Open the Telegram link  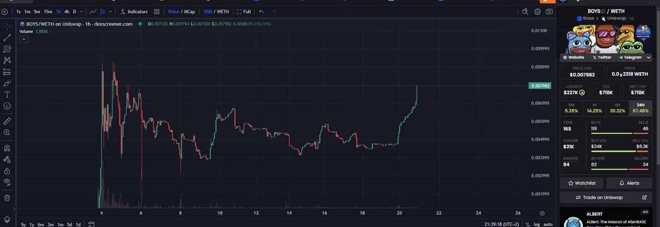(630, 57)
